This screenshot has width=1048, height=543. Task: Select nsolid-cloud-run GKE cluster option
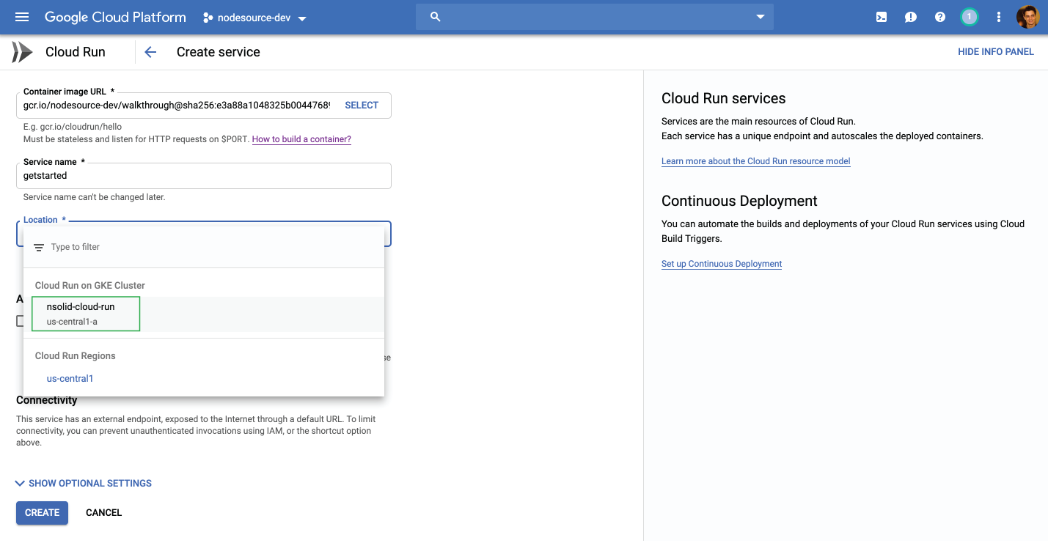click(x=204, y=314)
